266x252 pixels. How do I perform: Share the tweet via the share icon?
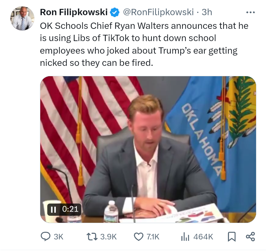[x=250, y=236]
